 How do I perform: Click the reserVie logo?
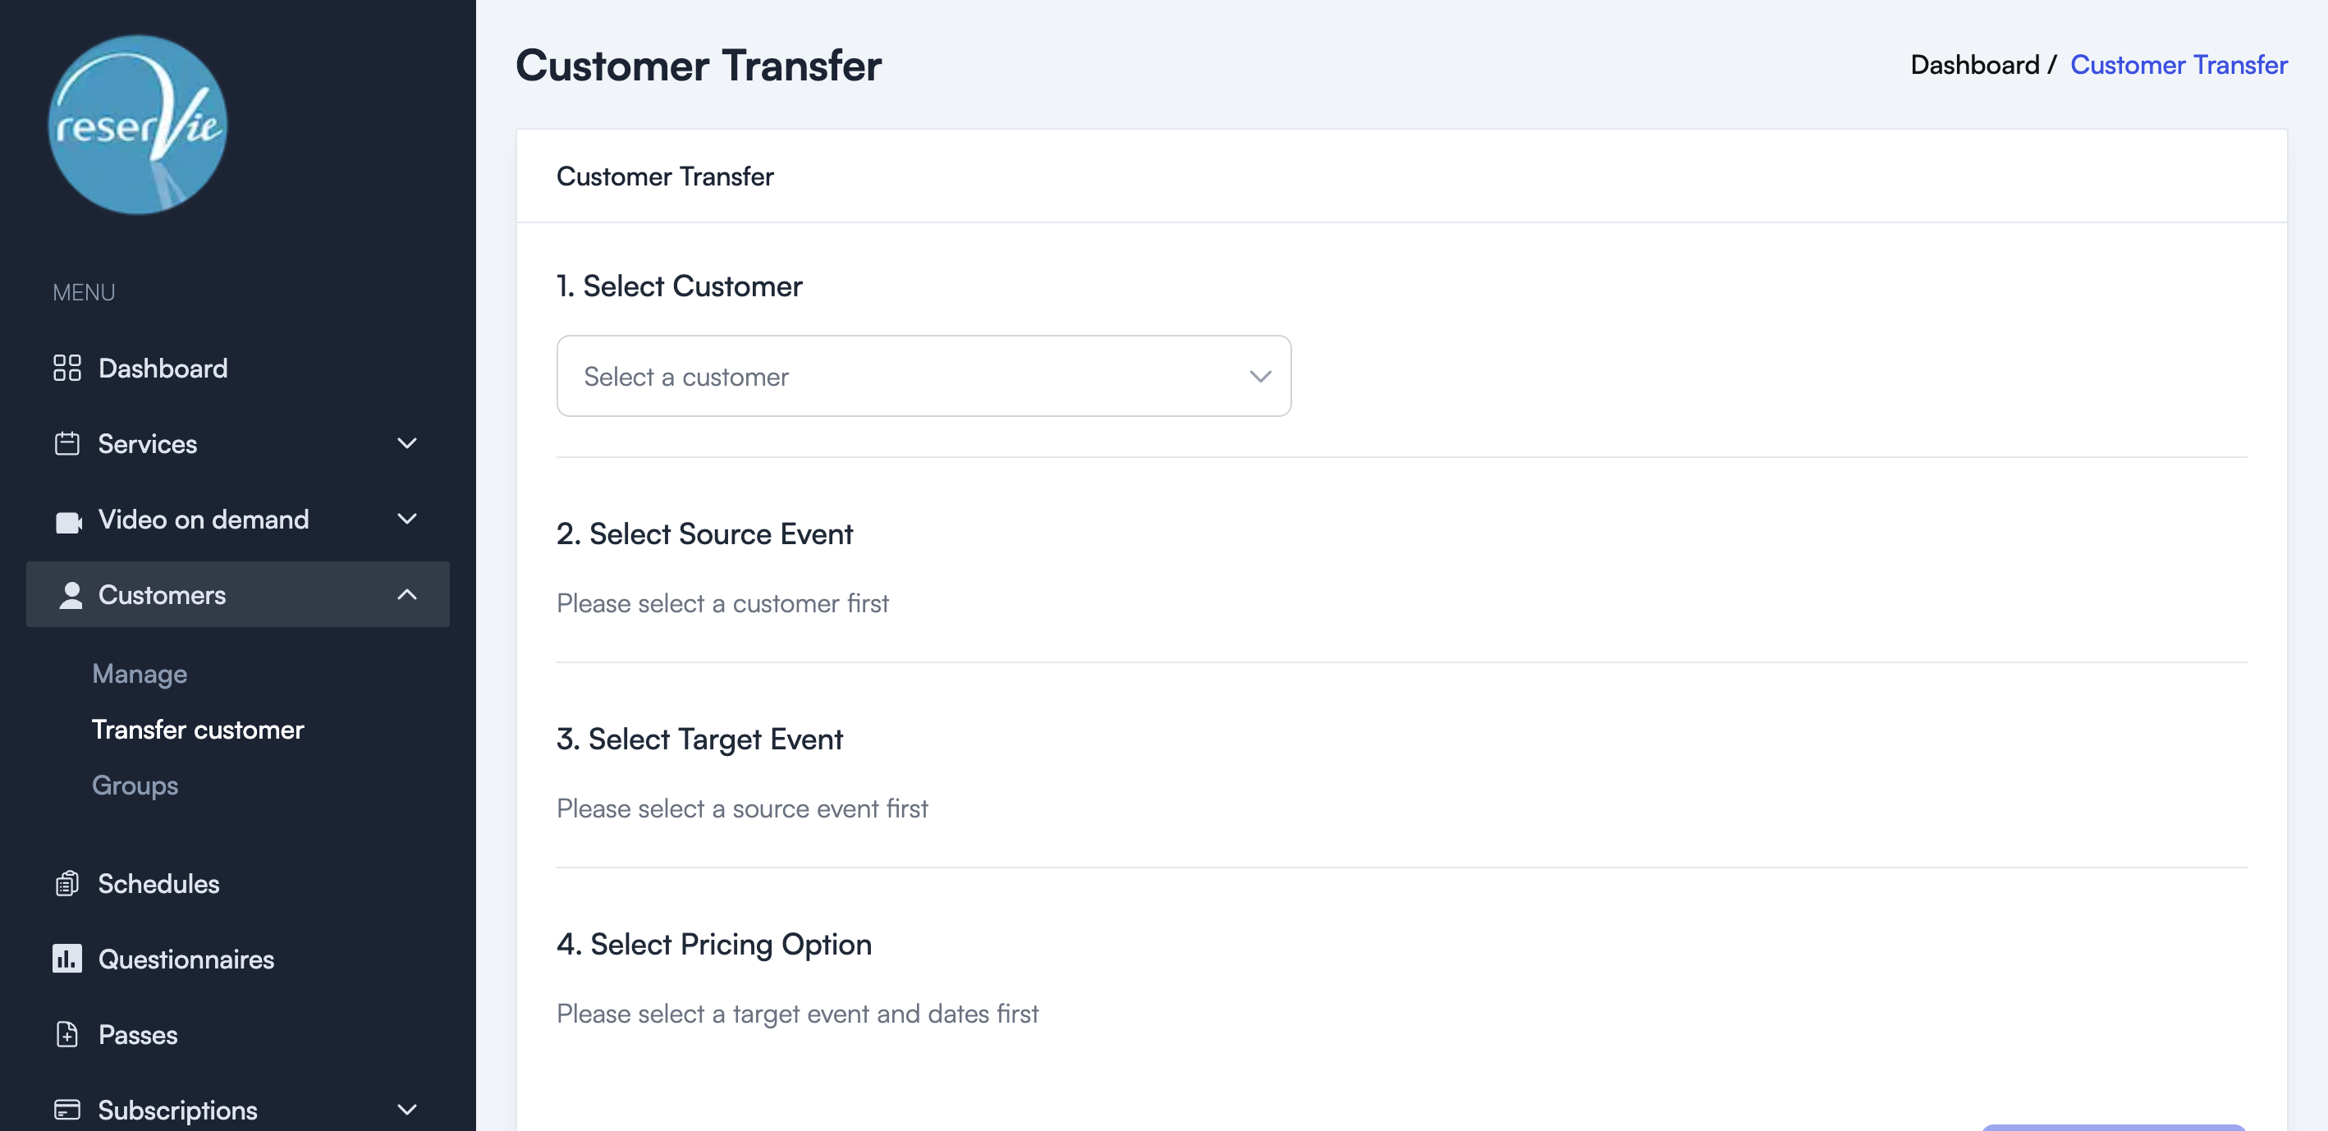(136, 125)
